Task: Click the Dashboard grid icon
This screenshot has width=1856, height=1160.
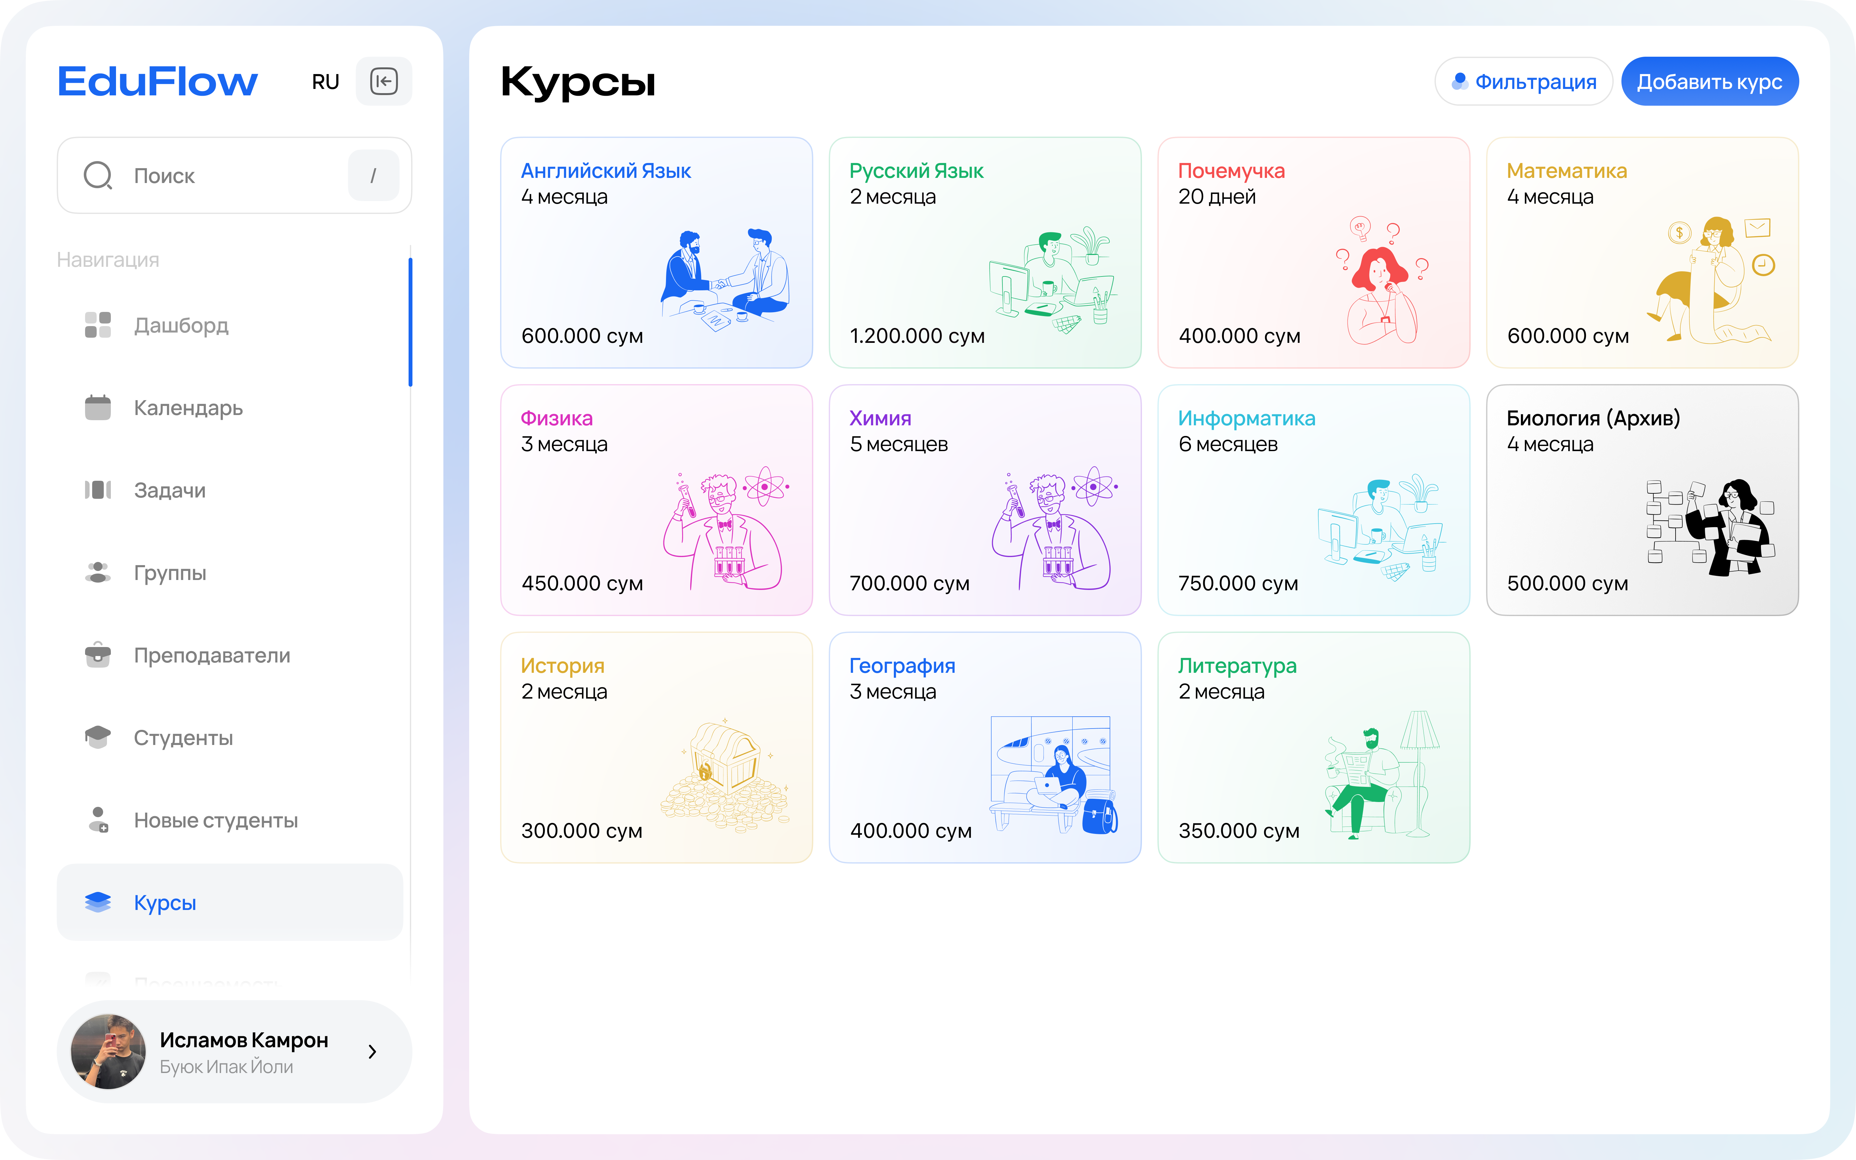Action: click(98, 325)
